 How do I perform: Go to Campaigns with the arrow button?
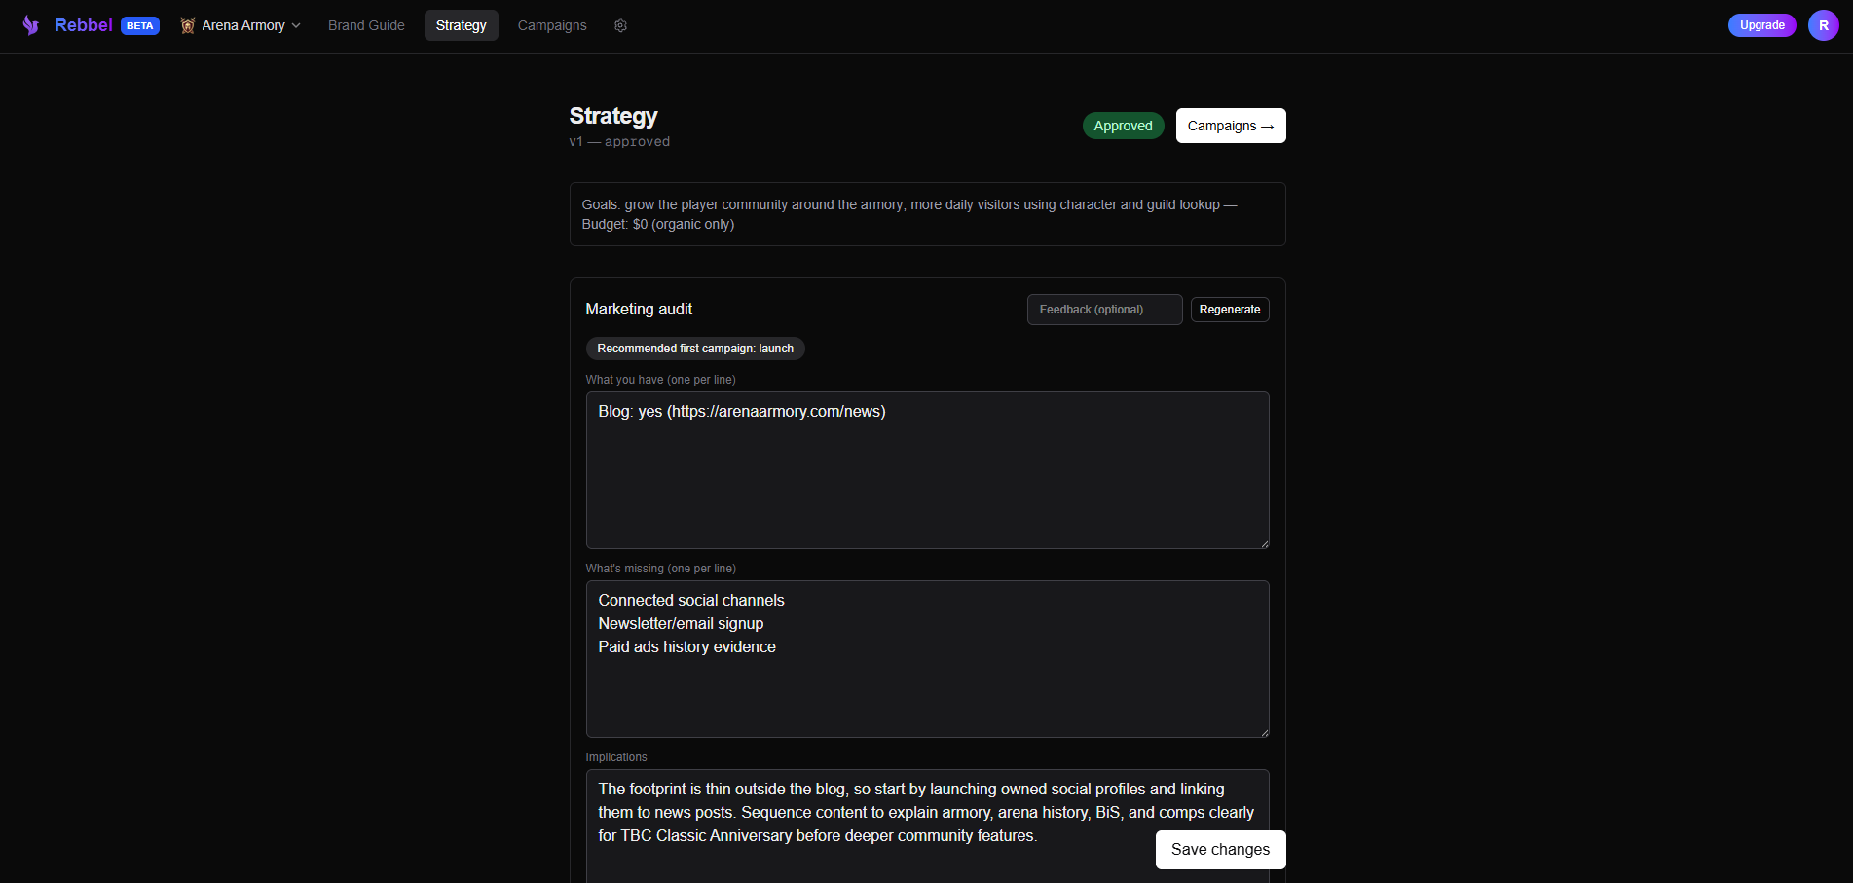(x=1230, y=126)
